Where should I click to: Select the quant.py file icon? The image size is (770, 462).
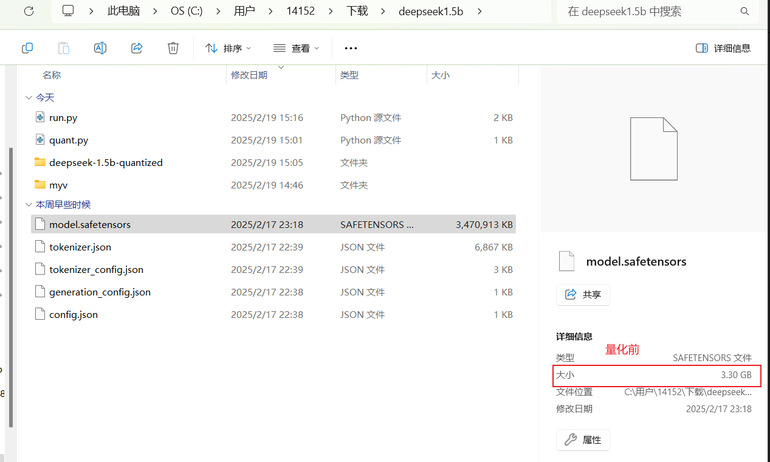click(x=40, y=140)
